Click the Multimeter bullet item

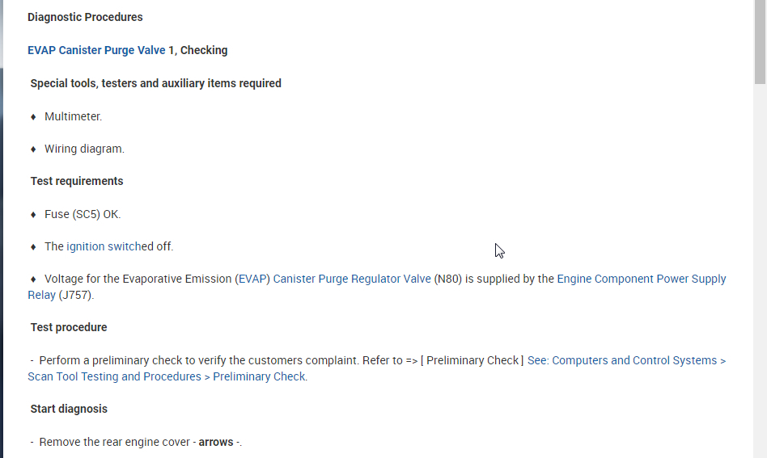pos(73,116)
